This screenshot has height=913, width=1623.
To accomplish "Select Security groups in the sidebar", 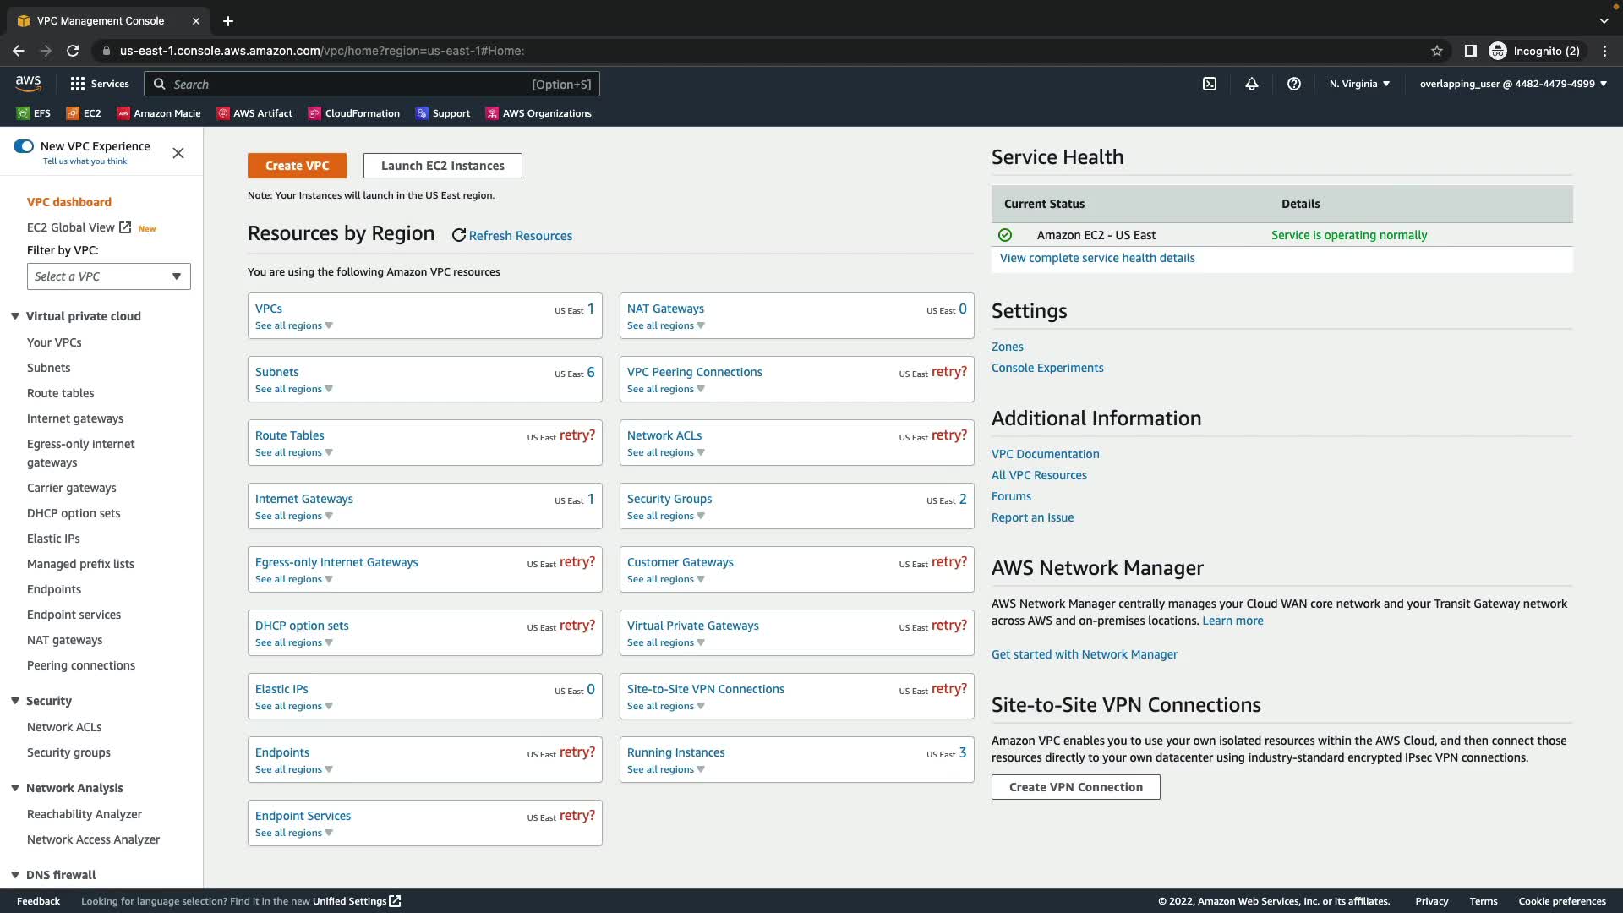I will coord(68,752).
